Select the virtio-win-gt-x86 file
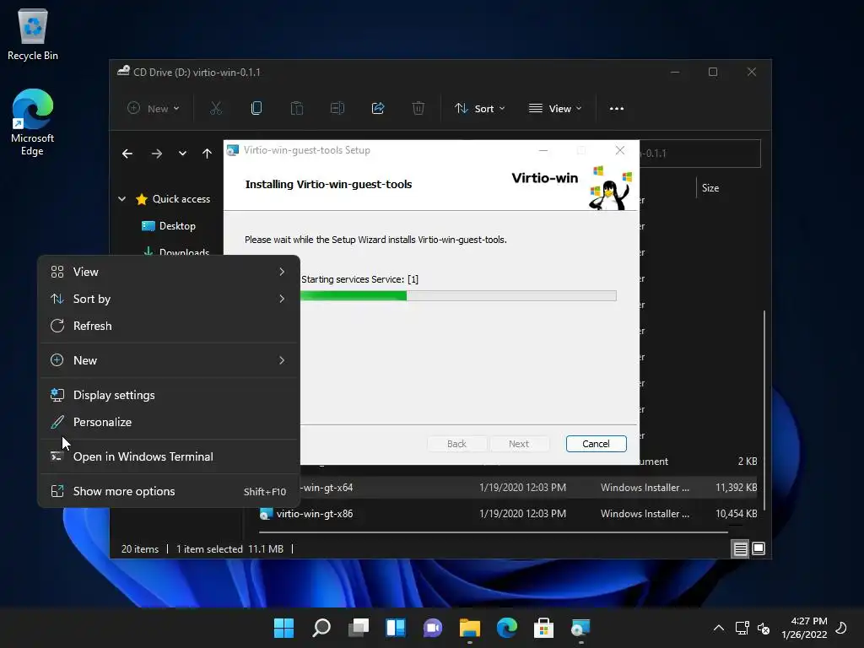The height and width of the screenshot is (648, 864). (314, 514)
